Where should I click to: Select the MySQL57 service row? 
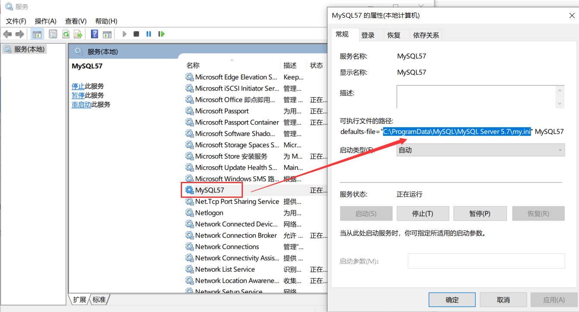tap(256, 190)
